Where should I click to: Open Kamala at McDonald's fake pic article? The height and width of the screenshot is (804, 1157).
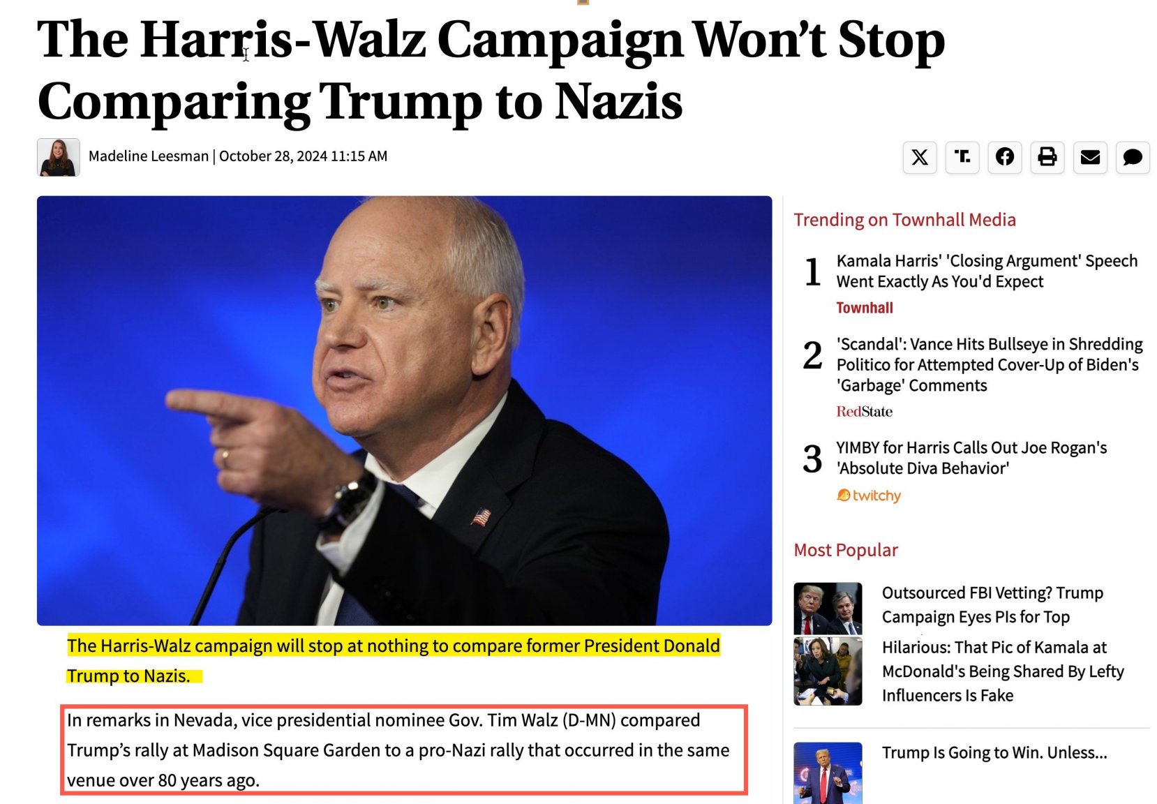point(1003,671)
